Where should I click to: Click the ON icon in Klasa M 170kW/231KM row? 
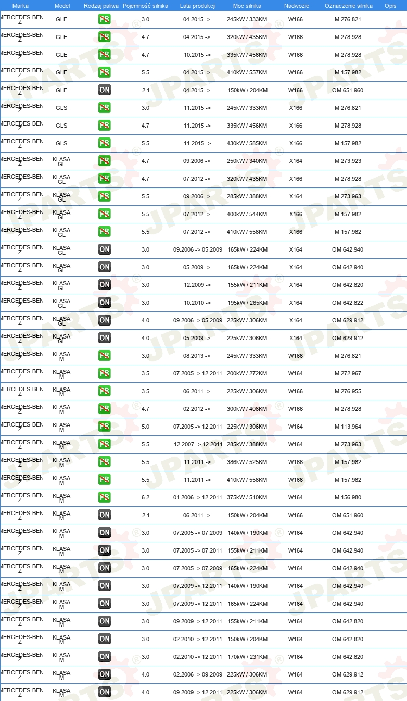[x=105, y=657]
